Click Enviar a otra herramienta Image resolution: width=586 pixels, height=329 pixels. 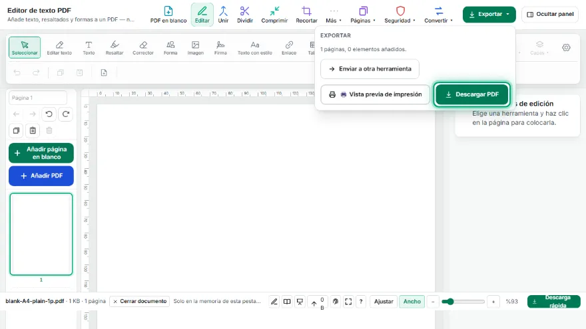pos(370,69)
